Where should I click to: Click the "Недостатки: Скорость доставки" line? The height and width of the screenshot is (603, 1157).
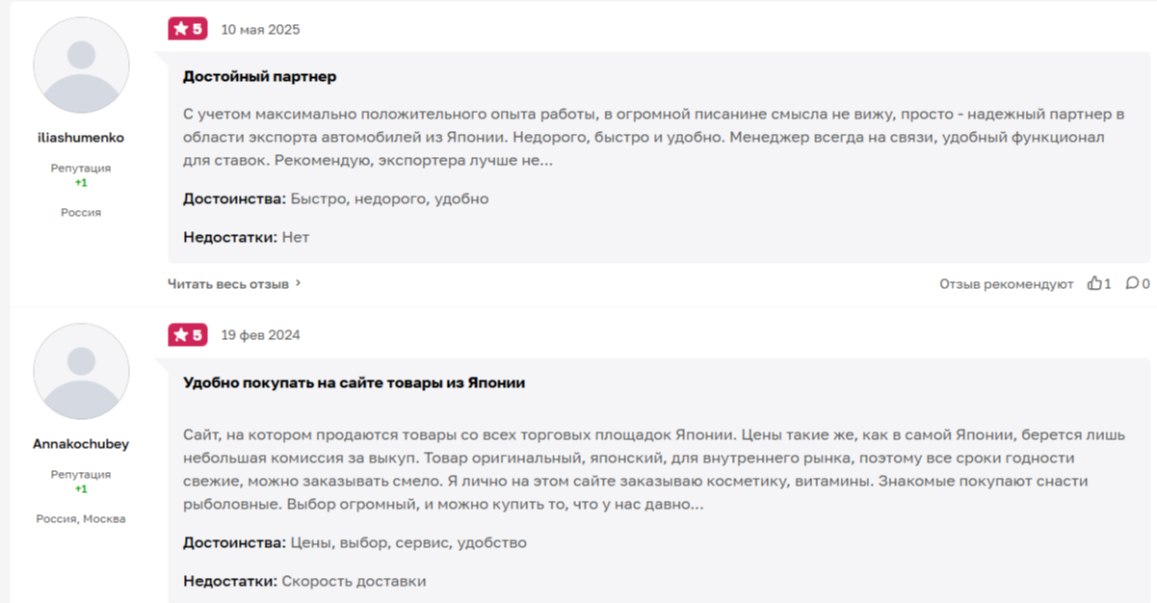coord(304,581)
